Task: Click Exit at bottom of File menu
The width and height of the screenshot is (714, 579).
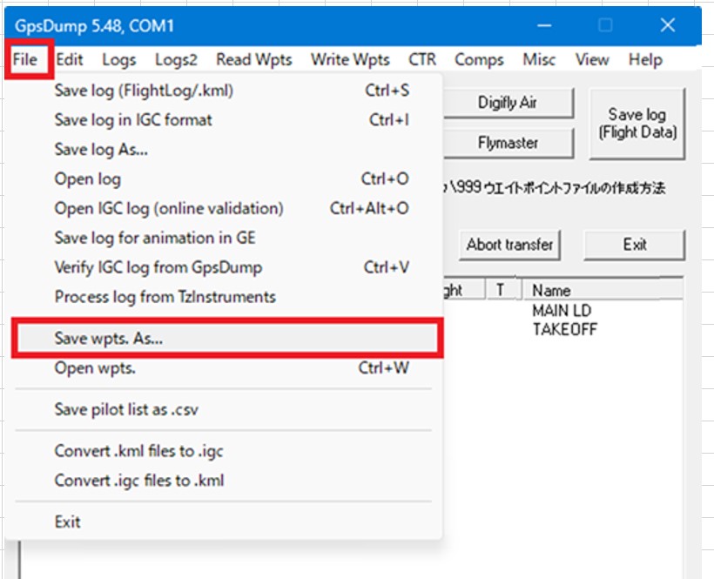Action: pos(68,522)
